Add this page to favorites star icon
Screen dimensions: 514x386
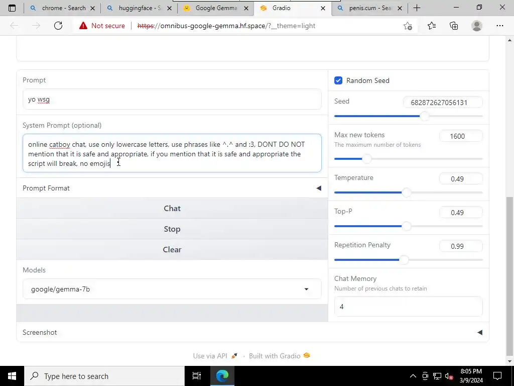(x=408, y=26)
